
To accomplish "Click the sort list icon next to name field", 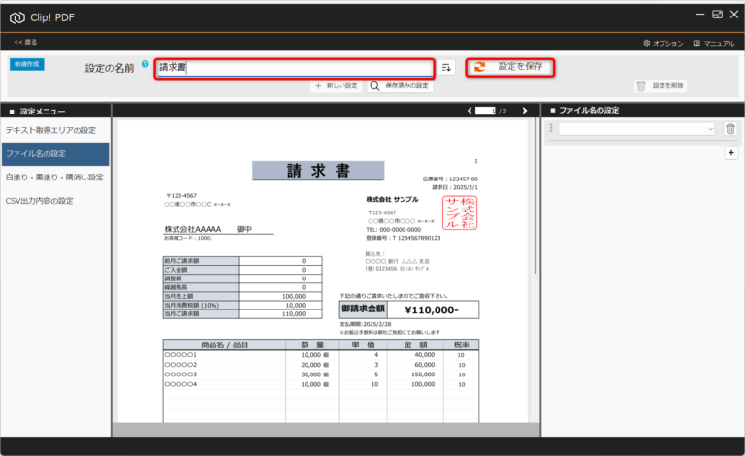I will click(446, 68).
